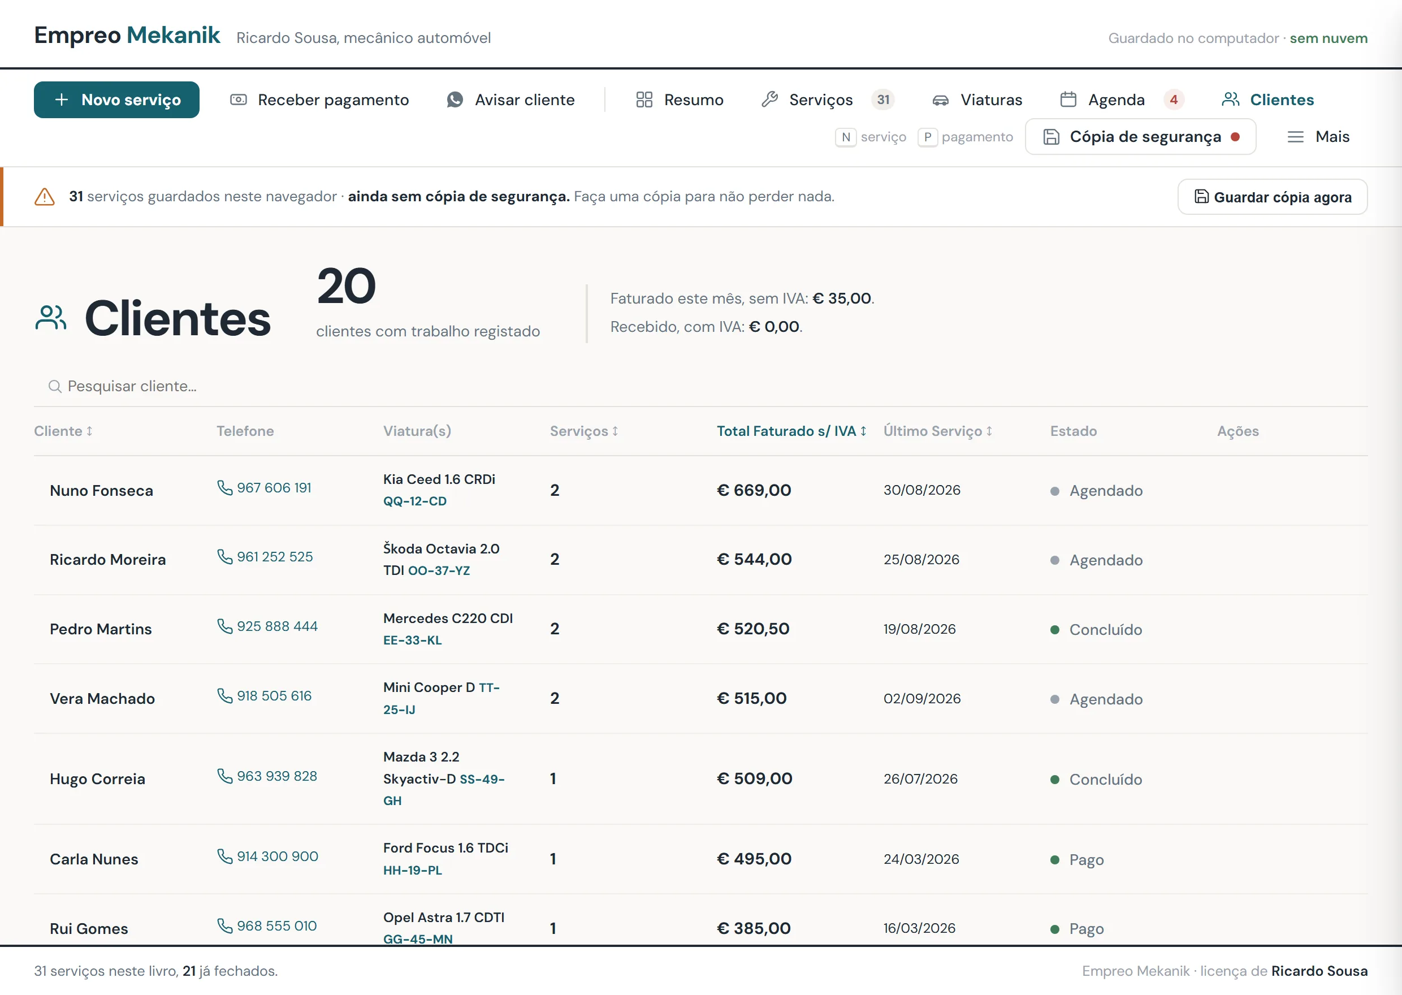
Task: Open Receber pagamento
Action: coord(319,100)
